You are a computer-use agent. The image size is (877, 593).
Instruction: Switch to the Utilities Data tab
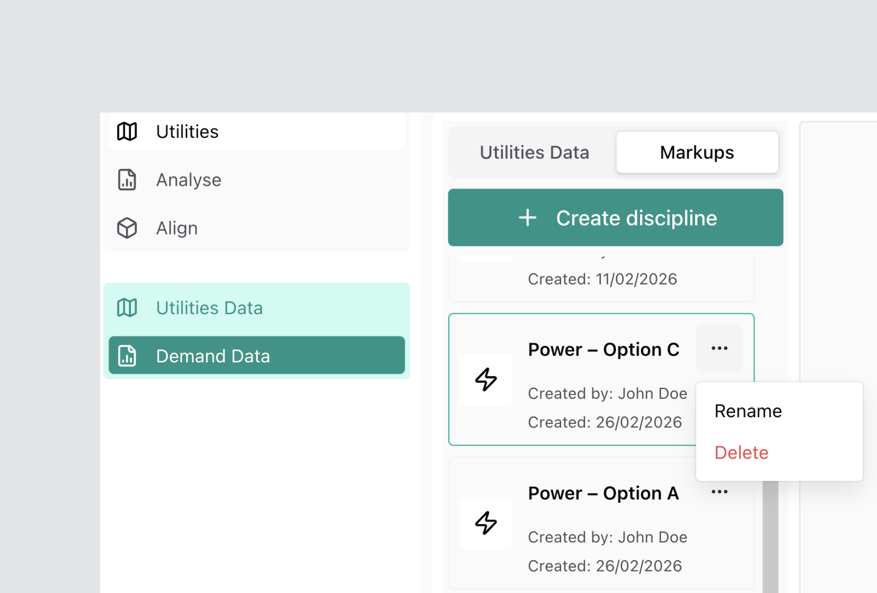tap(534, 152)
